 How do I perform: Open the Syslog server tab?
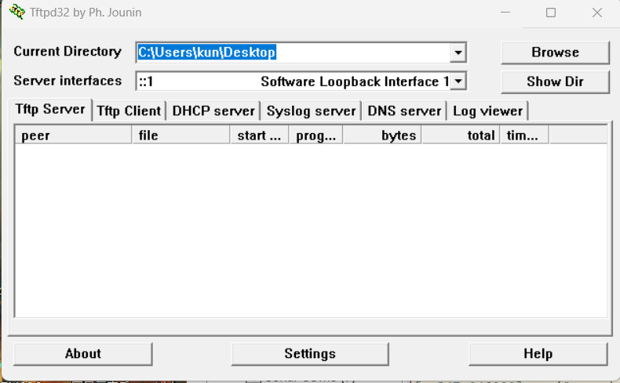(312, 111)
